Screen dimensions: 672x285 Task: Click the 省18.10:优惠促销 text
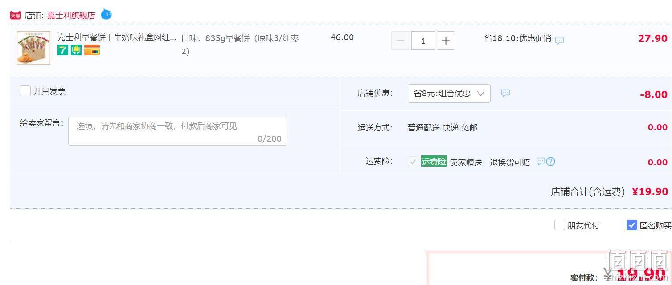(x=517, y=38)
